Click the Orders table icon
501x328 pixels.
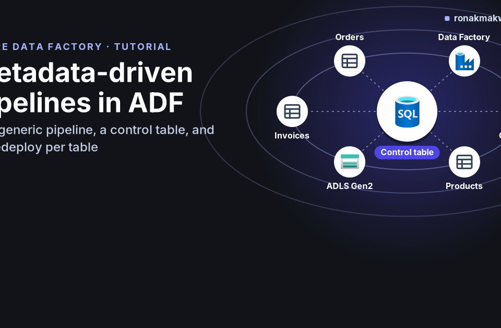pyautogui.click(x=350, y=61)
